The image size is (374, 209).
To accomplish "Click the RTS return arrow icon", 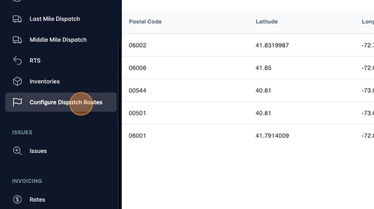I will pos(17,61).
